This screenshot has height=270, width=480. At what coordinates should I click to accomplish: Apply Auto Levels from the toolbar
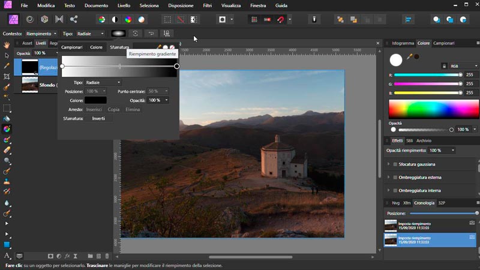pyautogui.click(x=102, y=19)
